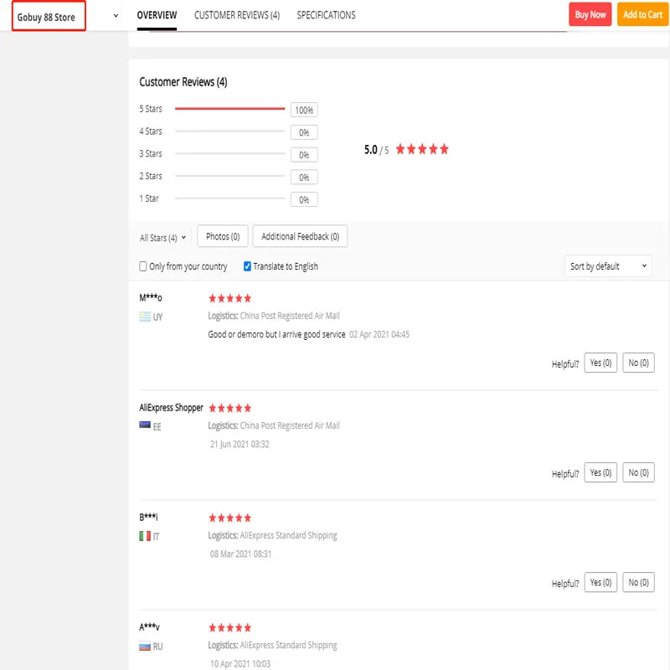Click reviewer name M***o
Image resolution: width=670 pixels, height=670 pixels.
(151, 297)
